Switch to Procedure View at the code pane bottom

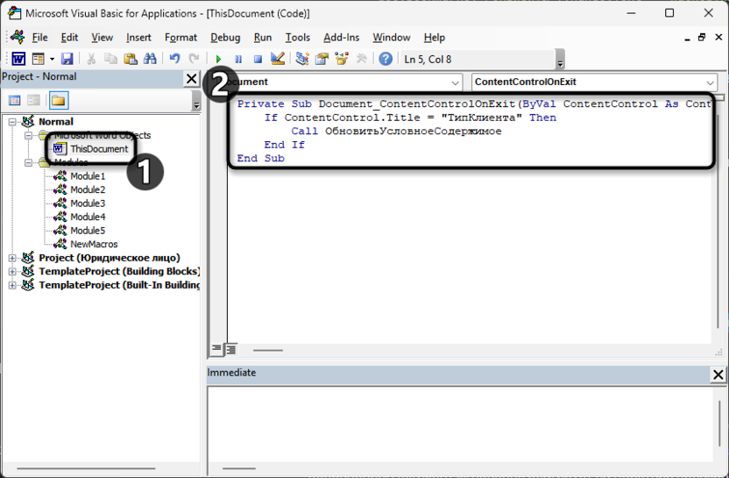click(x=216, y=350)
